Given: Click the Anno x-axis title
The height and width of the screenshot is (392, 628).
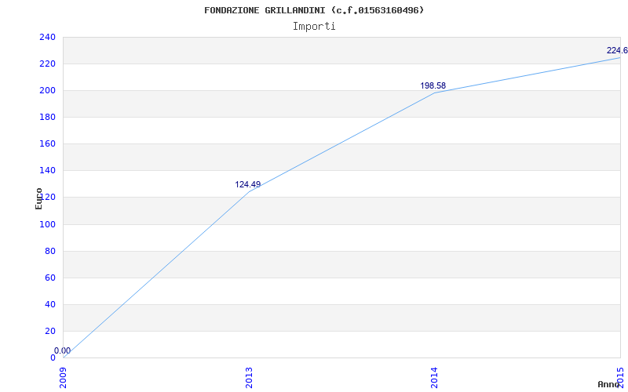Looking at the screenshot, I should 608,384.
